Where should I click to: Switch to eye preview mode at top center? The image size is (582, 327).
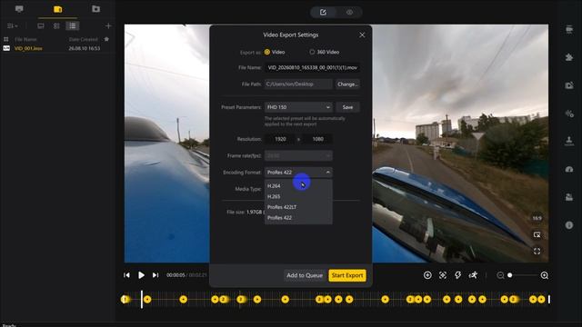[349, 12]
